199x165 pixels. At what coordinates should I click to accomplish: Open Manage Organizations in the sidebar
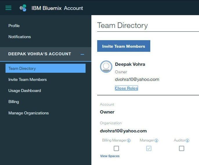click(x=28, y=113)
